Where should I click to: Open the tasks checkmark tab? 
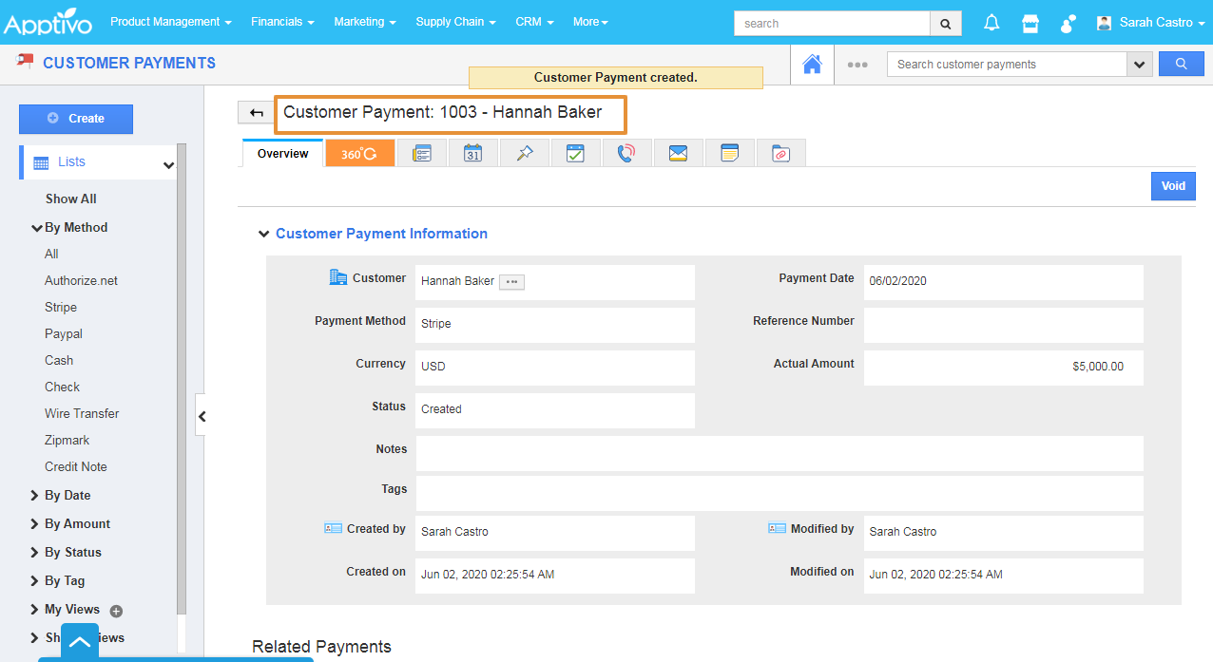click(x=575, y=154)
